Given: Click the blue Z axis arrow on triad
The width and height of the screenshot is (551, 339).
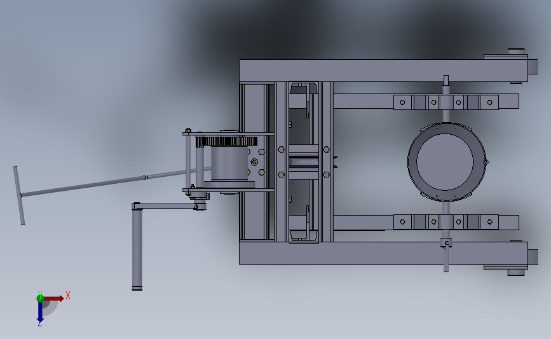Looking at the screenshot, I should [40, 312].
